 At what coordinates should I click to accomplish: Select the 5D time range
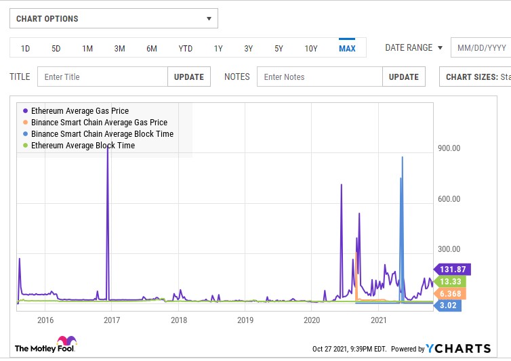tap(56, 49)
